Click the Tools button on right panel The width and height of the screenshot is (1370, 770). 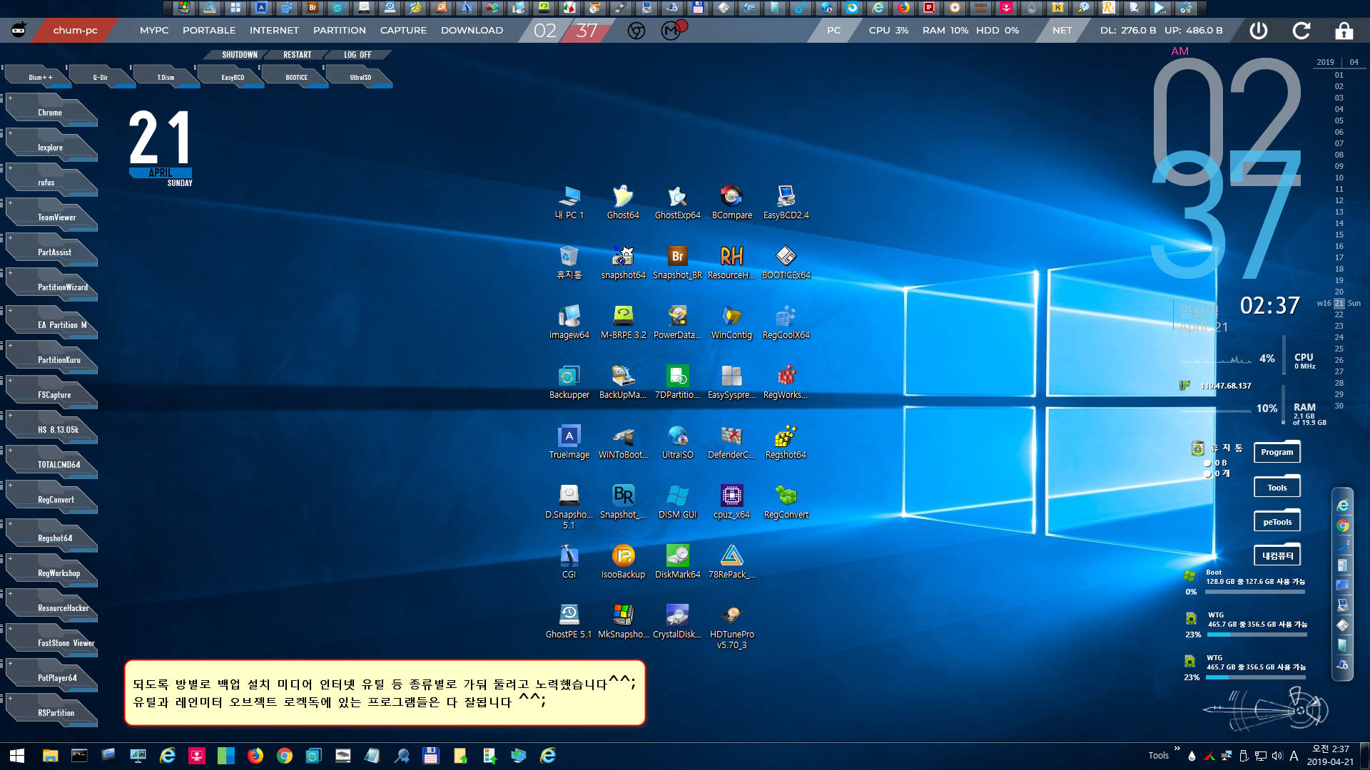coord(1277,488)
